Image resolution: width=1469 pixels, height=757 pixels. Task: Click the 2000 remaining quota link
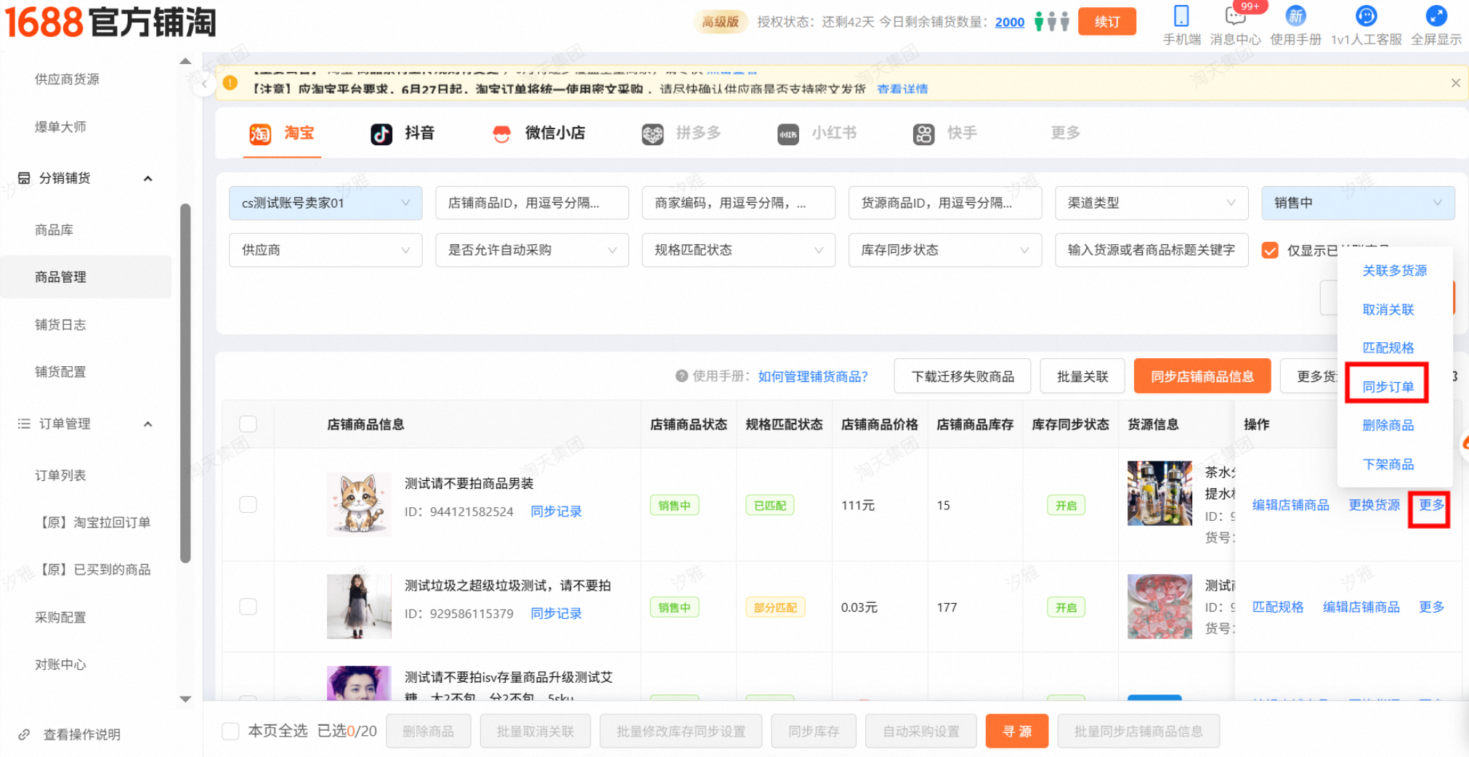(1009, 22)
